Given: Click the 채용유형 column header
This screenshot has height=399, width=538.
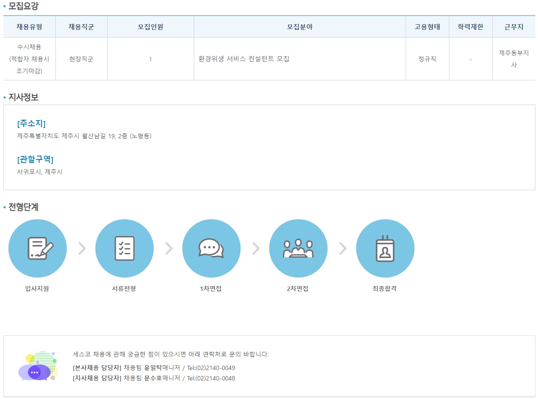Looking at the screenshot, I should (x=29, y=27).
